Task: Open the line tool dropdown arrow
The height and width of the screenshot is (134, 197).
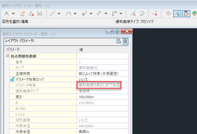Action: coord(59,13)
